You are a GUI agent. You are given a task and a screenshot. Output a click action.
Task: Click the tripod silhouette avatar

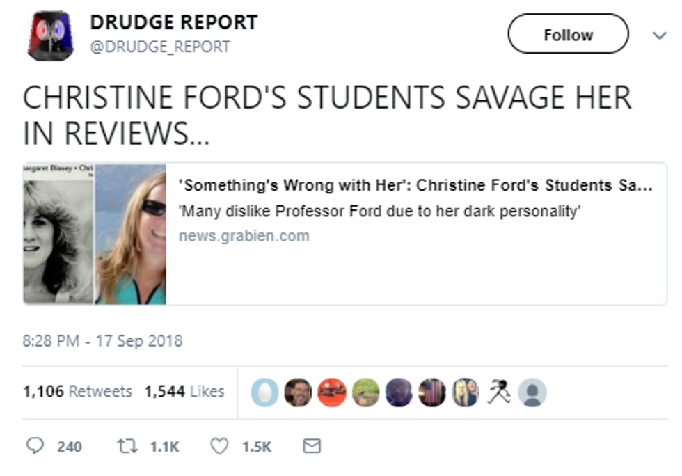pyautogui.click(x=499, y=392)
